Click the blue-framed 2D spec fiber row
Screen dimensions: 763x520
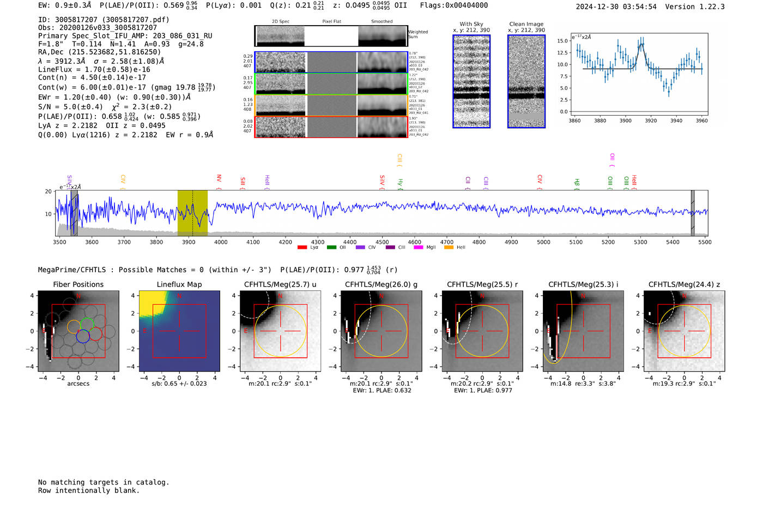click(x=331, y=62)
